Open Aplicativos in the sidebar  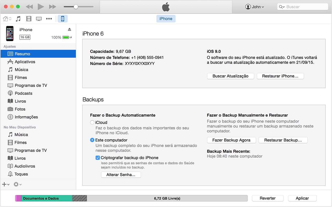pos(38,62)
